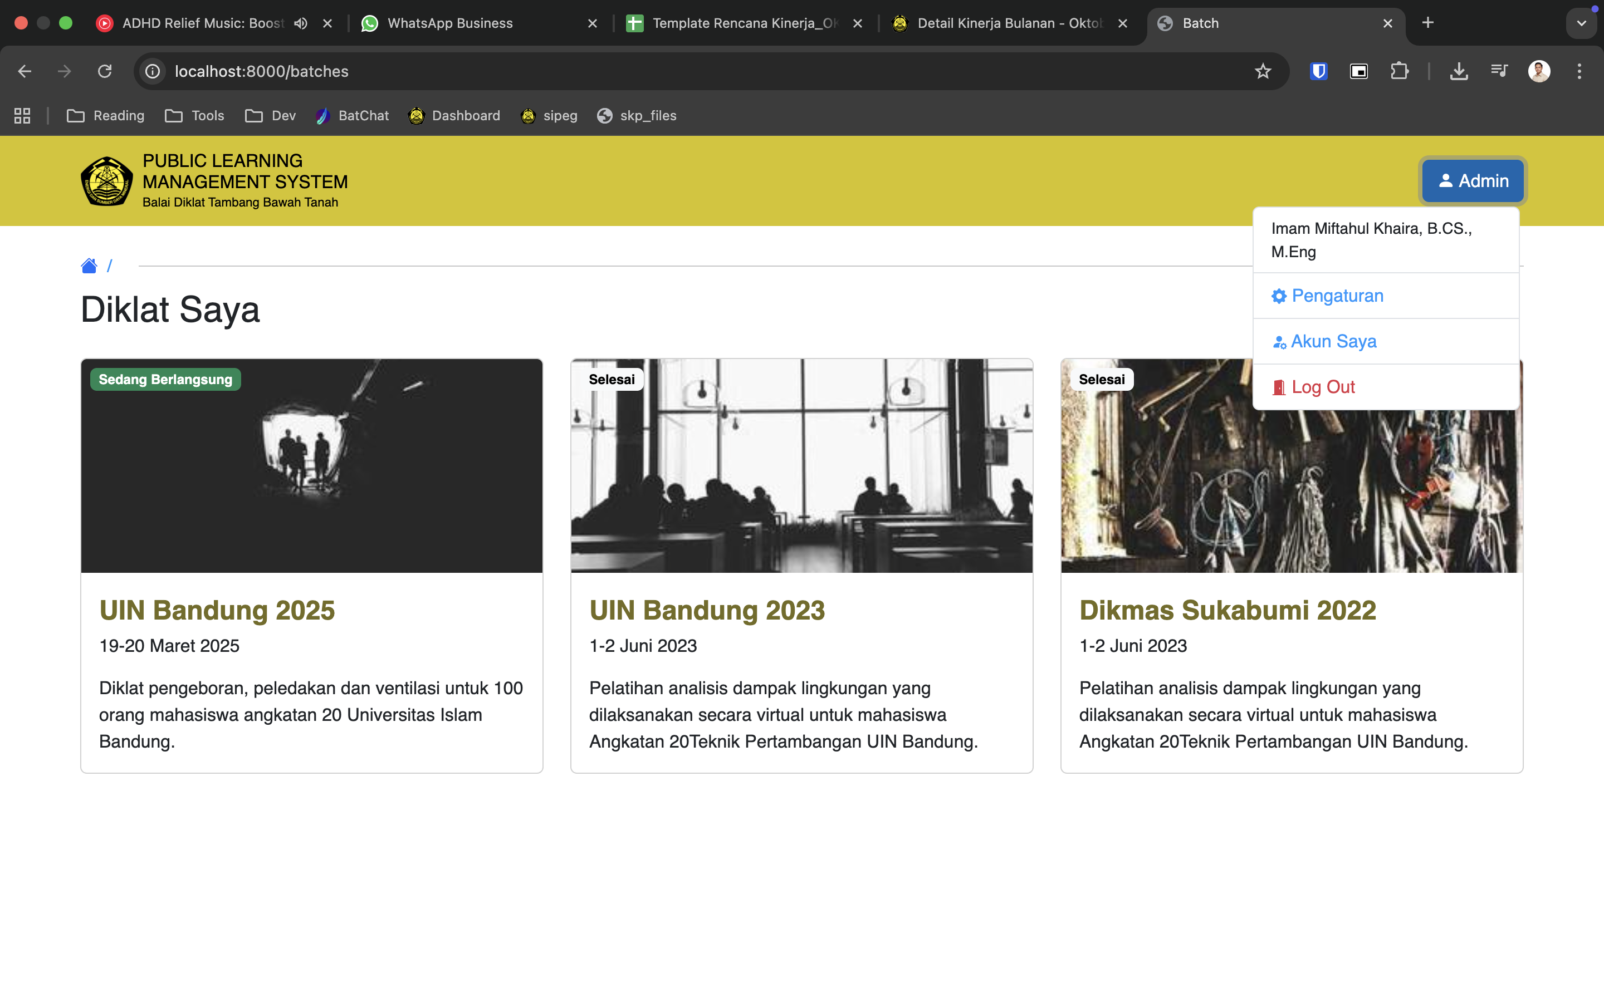Viewport: 1604px width, 1002px height.
Task: Expand the tab search chevron
Action: click(1582, 23)
